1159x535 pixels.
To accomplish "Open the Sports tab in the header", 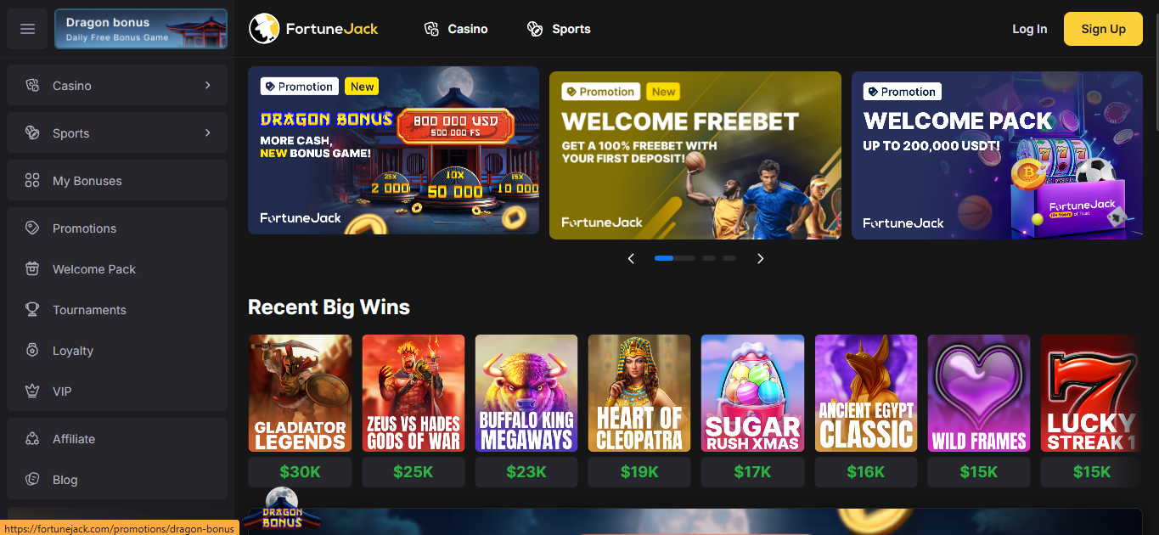I will [559, 29].
